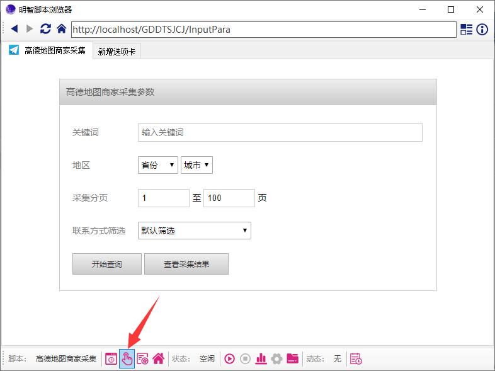The image size is (495, 371).
Task: Click the 联系方式筛选 label
Action: pyautogui.click(x=99, y=231)
